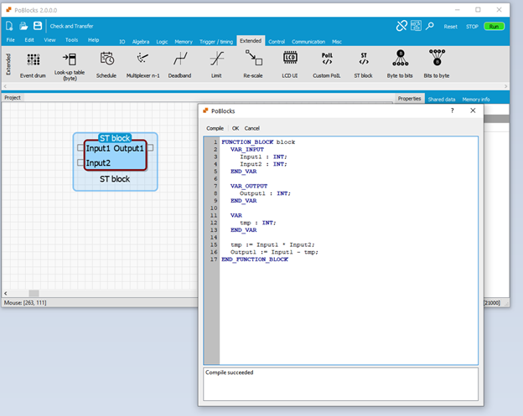Open project using the folder icon
The image size is (523, 416).
tap(23, 26)
